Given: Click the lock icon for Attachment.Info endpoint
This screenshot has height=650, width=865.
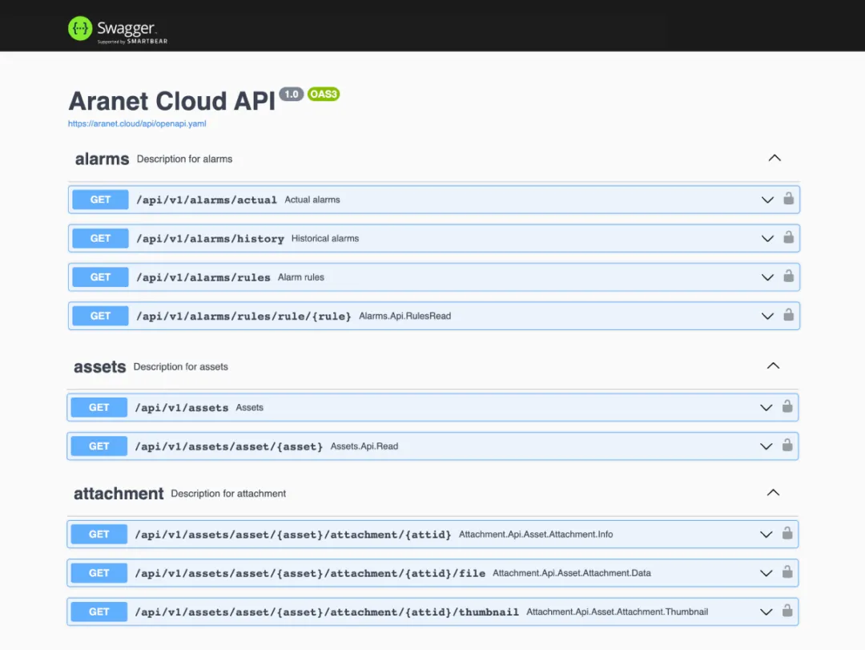Looking at the screenshot, I should click(787, 534).
